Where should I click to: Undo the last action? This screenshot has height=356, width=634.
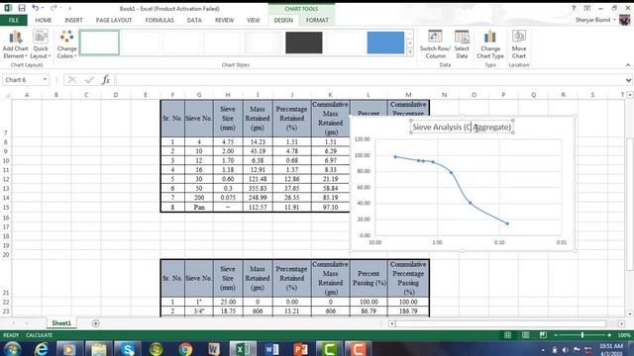point(36,8)
